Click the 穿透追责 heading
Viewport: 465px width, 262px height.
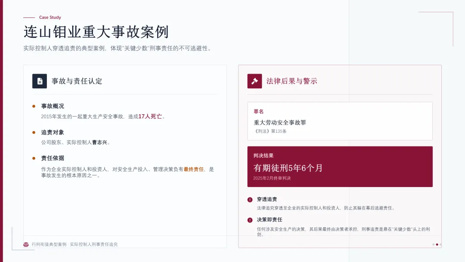(x=267, y=200)
